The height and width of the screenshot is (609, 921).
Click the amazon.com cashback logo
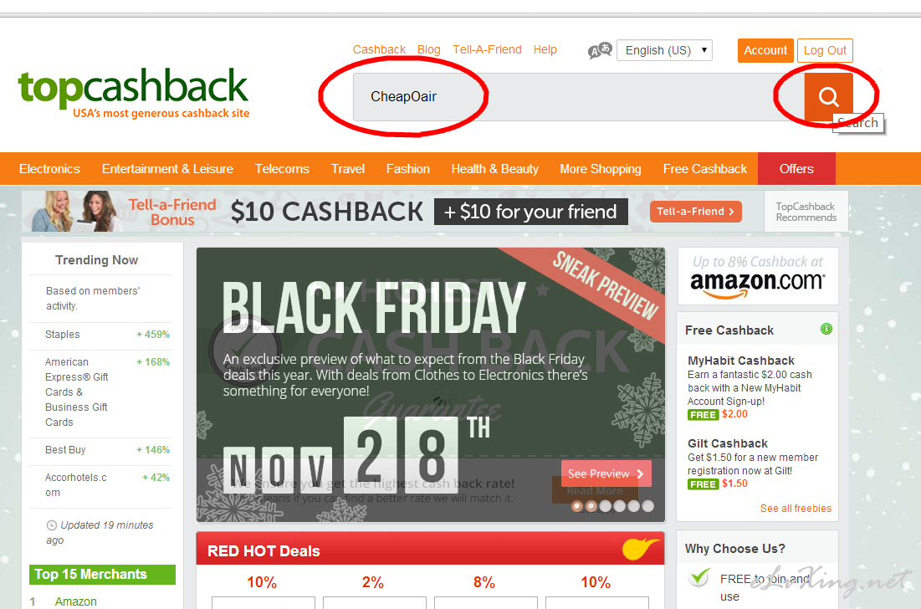click(x=758, y=277)
